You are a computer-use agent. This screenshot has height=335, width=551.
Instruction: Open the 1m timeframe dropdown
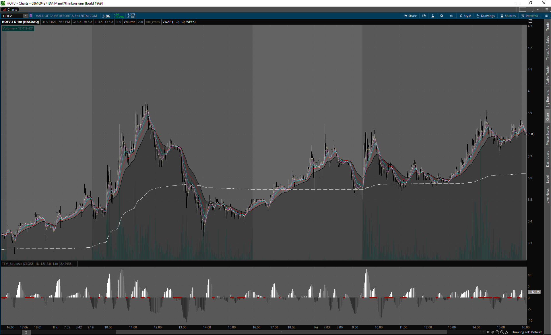pyautogui.click(x=451, y=16)
